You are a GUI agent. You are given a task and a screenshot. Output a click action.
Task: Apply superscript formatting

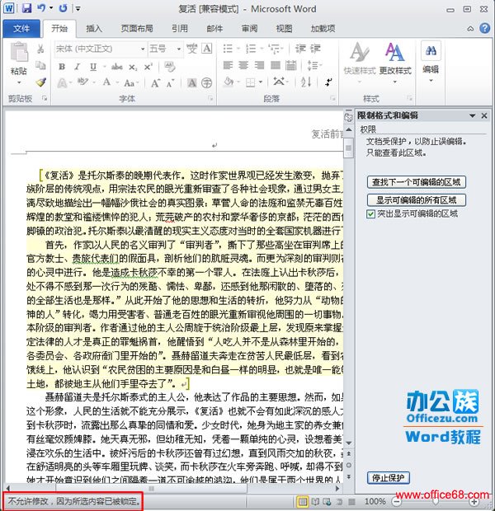[x=148, y=67]
